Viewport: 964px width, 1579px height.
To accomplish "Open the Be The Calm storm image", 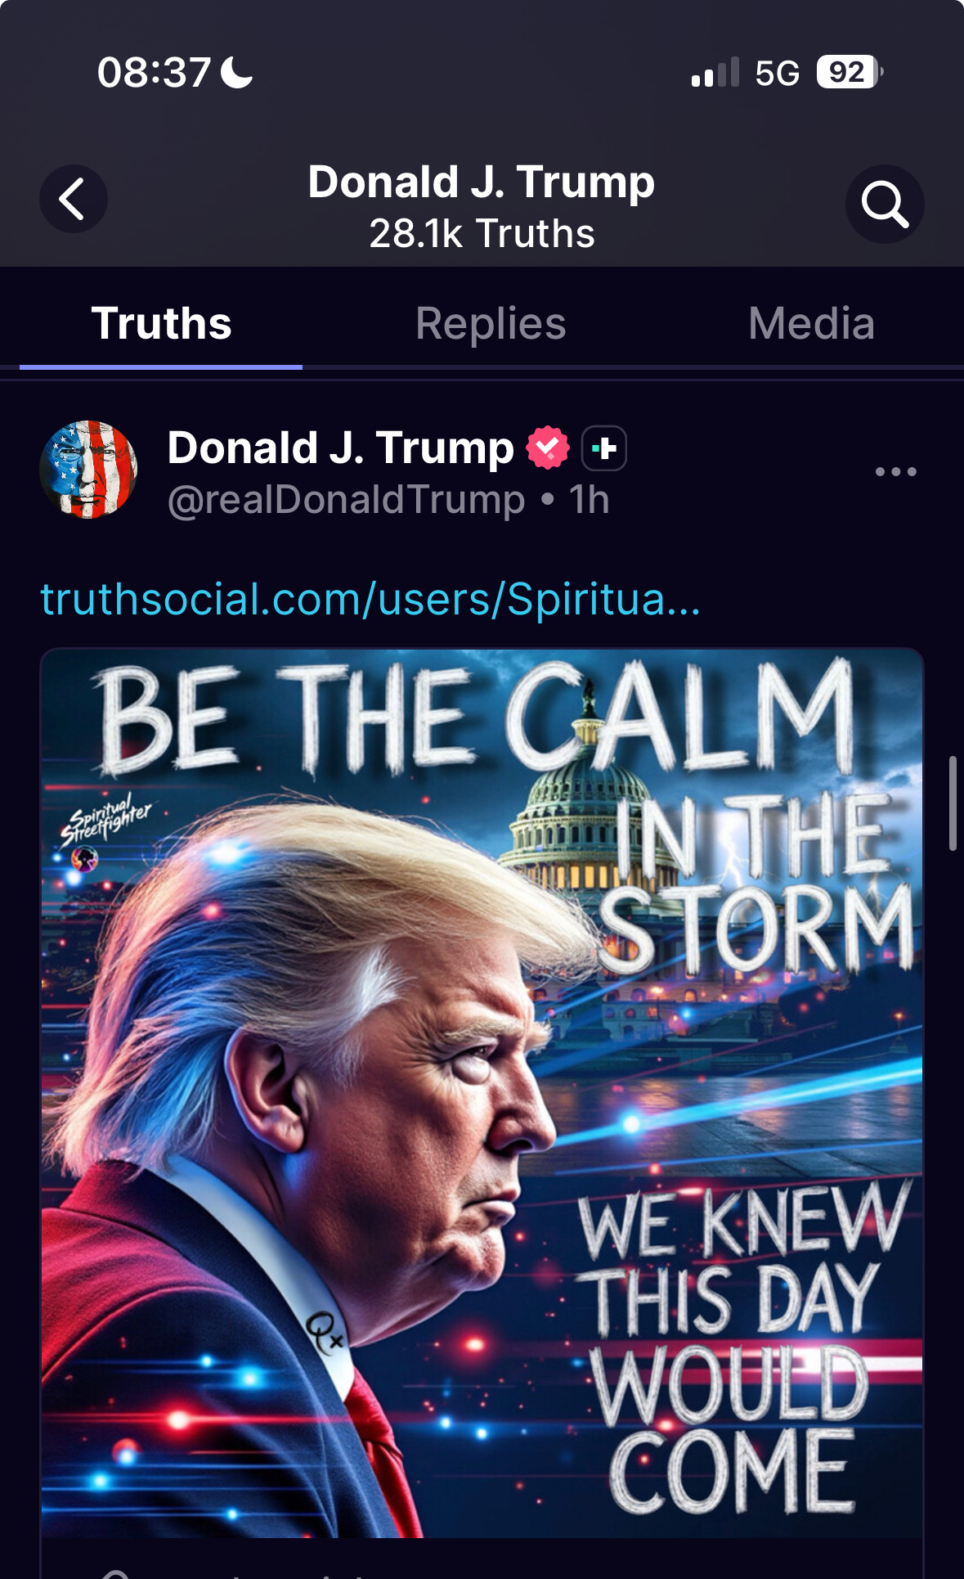I will (x=482, y=1093).
